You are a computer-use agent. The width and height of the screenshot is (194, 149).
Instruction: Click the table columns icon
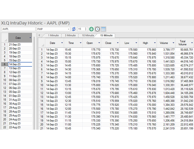[104, 29]
